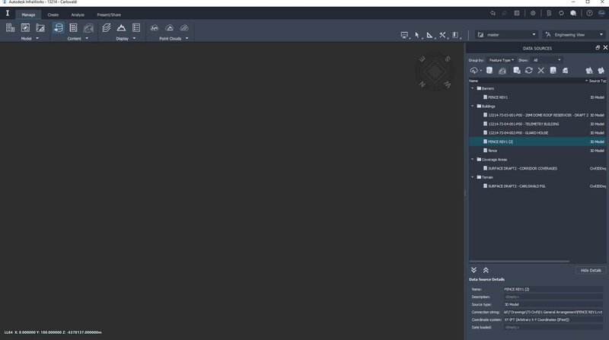Click the Model Explorer icon in Model group

[25, 27]
